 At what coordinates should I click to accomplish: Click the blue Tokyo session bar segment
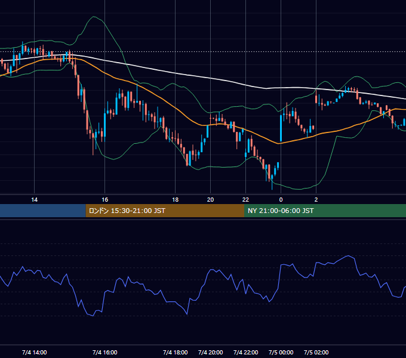[43, 211]
